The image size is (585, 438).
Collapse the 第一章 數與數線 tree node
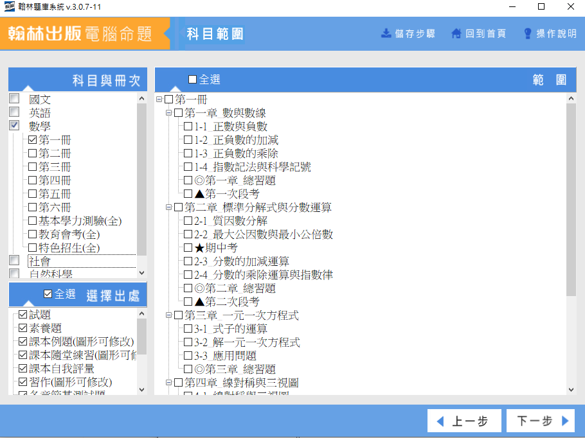169,113
